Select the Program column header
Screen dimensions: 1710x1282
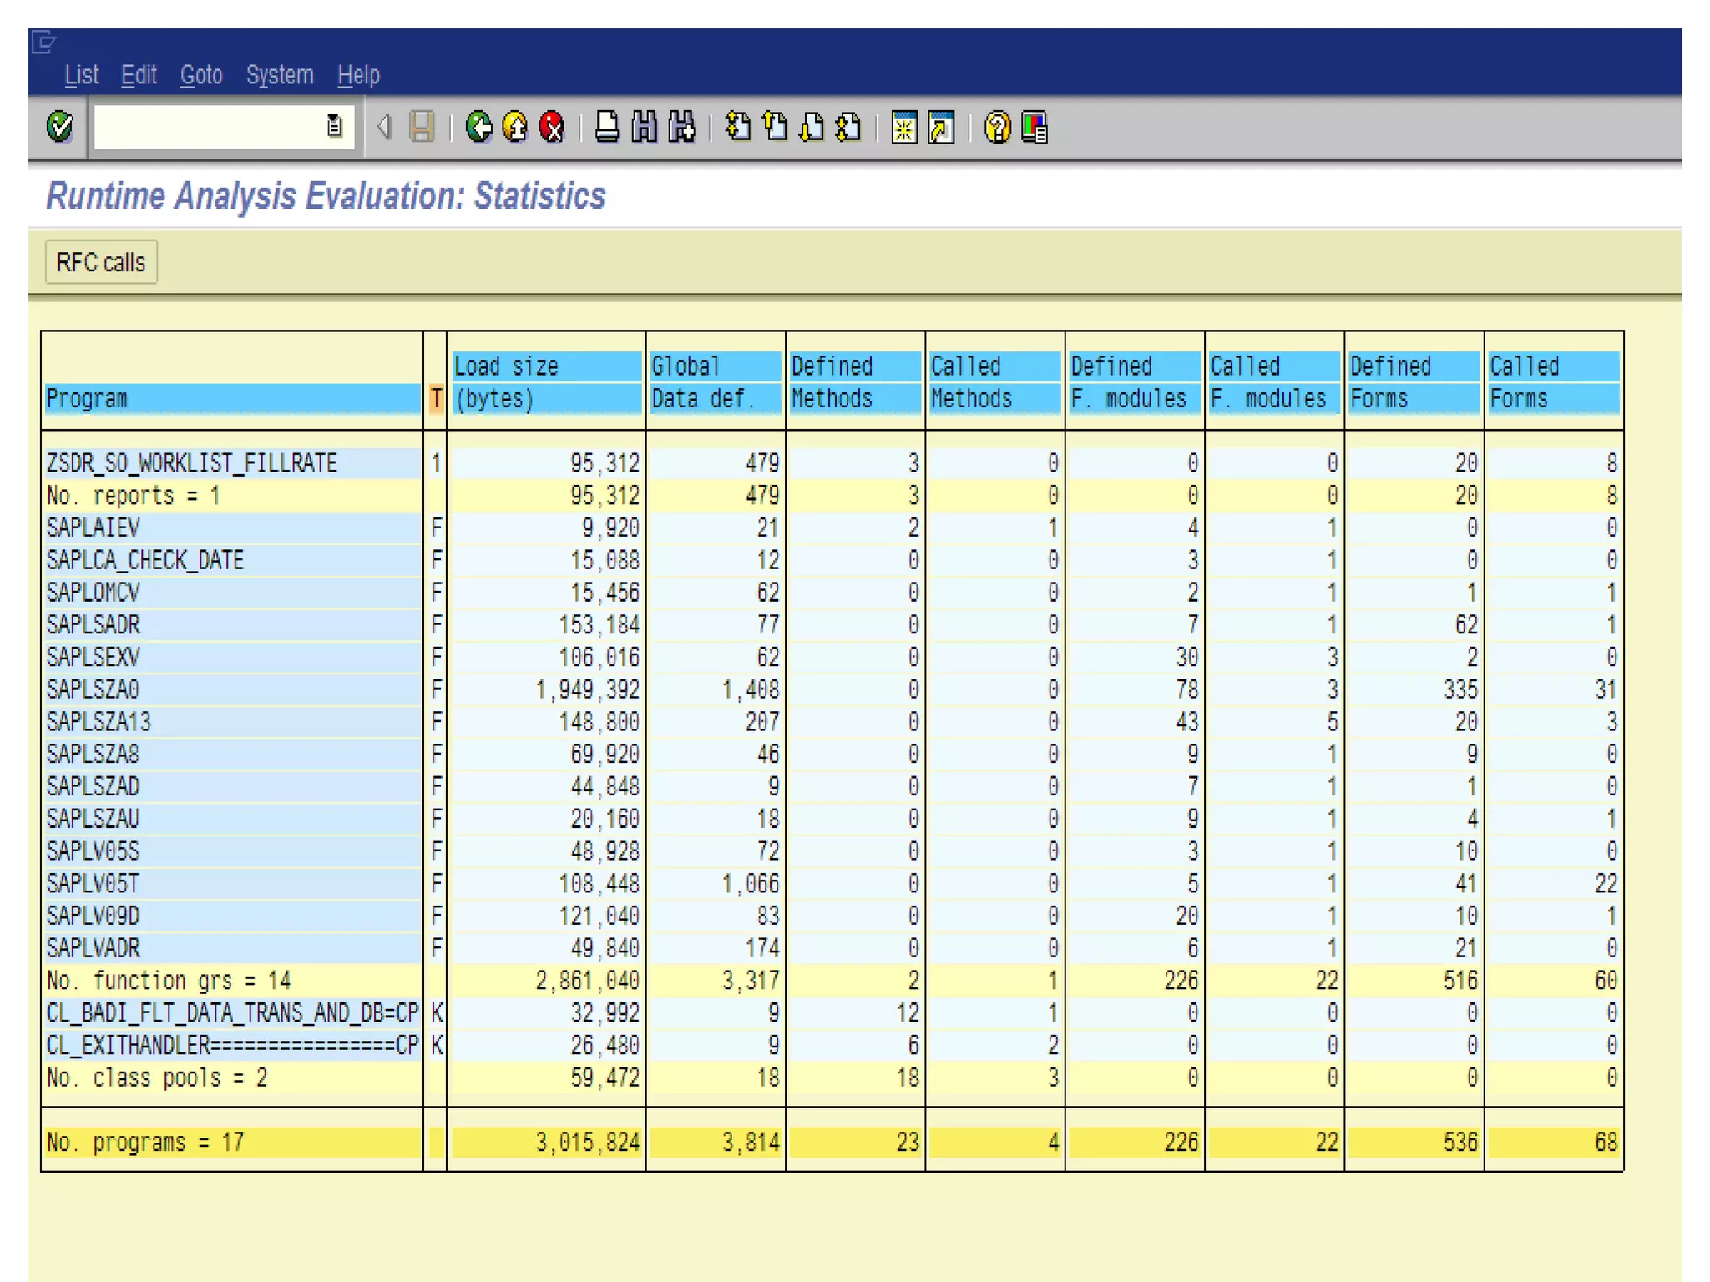(232, 398)
